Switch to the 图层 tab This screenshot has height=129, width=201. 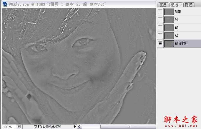click(x=162, y=5)
